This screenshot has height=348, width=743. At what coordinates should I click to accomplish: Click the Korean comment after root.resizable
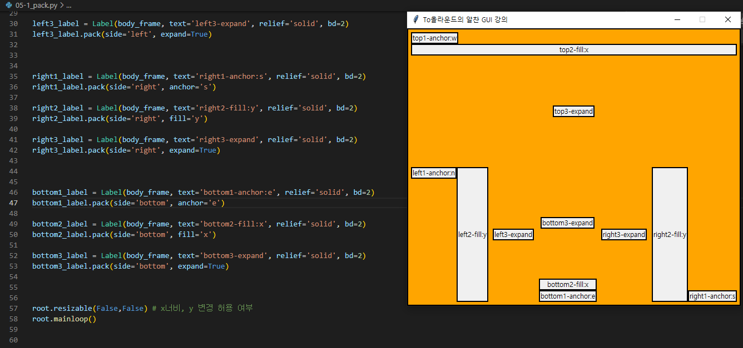[202, 309]
